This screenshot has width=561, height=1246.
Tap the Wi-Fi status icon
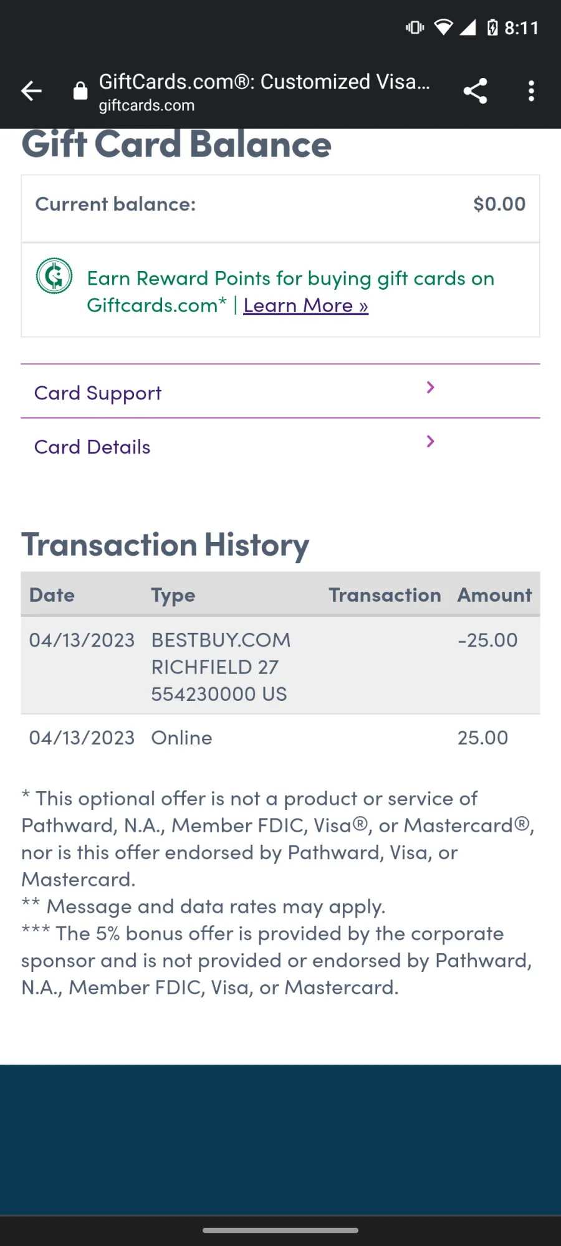click(x=443, y=27)
